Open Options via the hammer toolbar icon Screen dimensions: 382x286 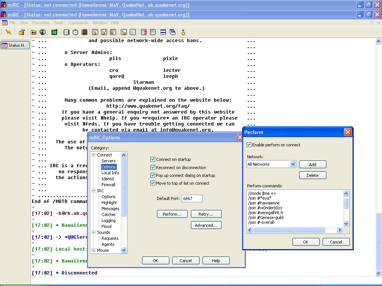(x=22, y=32)
